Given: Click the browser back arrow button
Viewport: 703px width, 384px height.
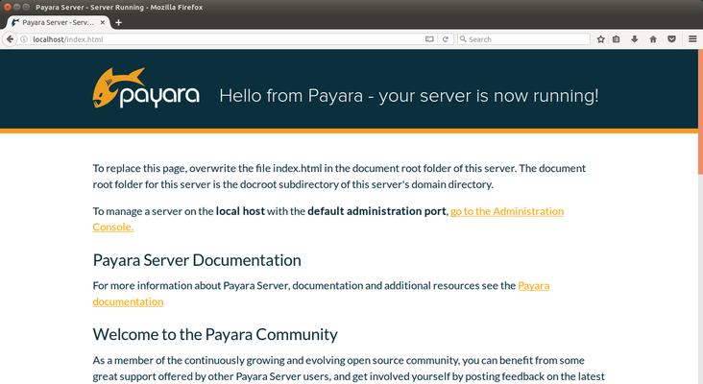Looking at the screenshot, I should (10, 39).
